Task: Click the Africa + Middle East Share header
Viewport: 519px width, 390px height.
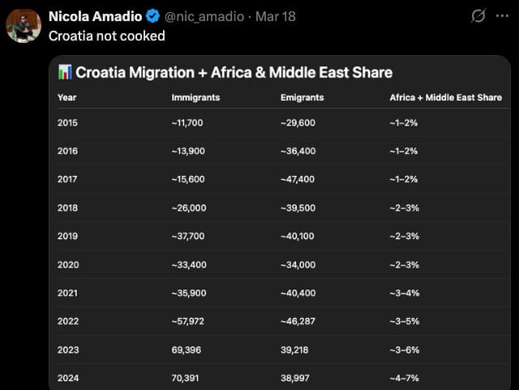Action: 445,97
